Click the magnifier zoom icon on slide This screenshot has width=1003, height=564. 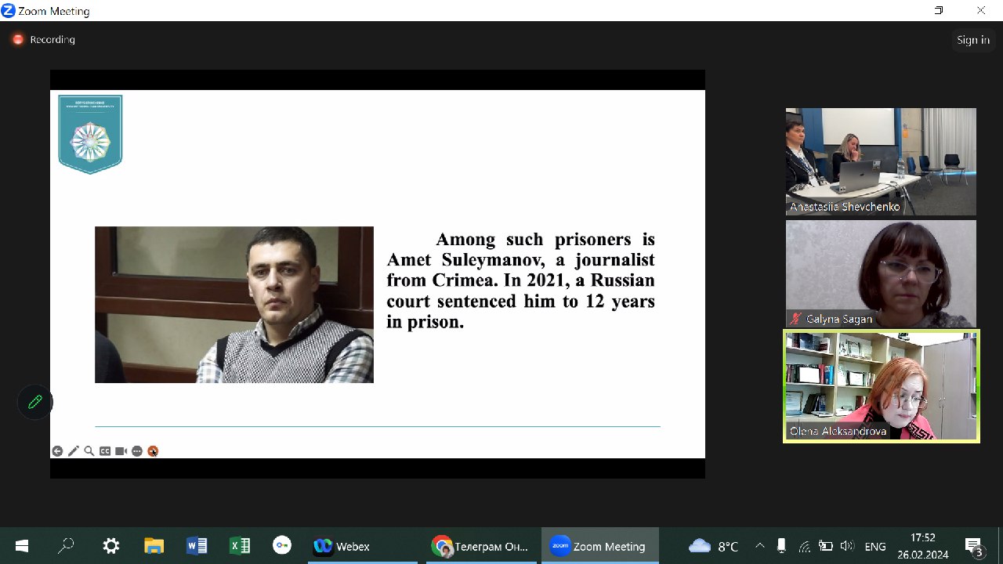(89, 451)
